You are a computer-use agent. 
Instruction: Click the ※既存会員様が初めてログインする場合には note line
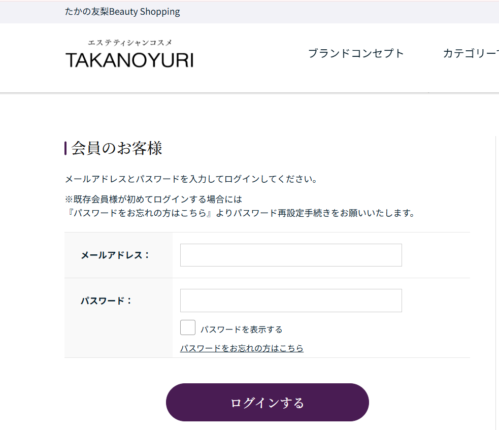(x=153, y=199)
